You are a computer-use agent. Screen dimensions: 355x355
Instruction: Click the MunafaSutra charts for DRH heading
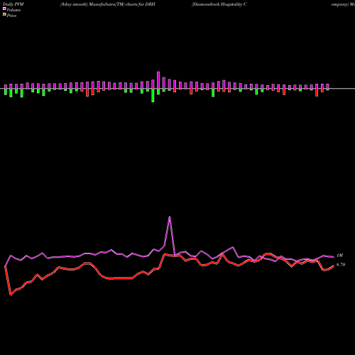(108, 4)
